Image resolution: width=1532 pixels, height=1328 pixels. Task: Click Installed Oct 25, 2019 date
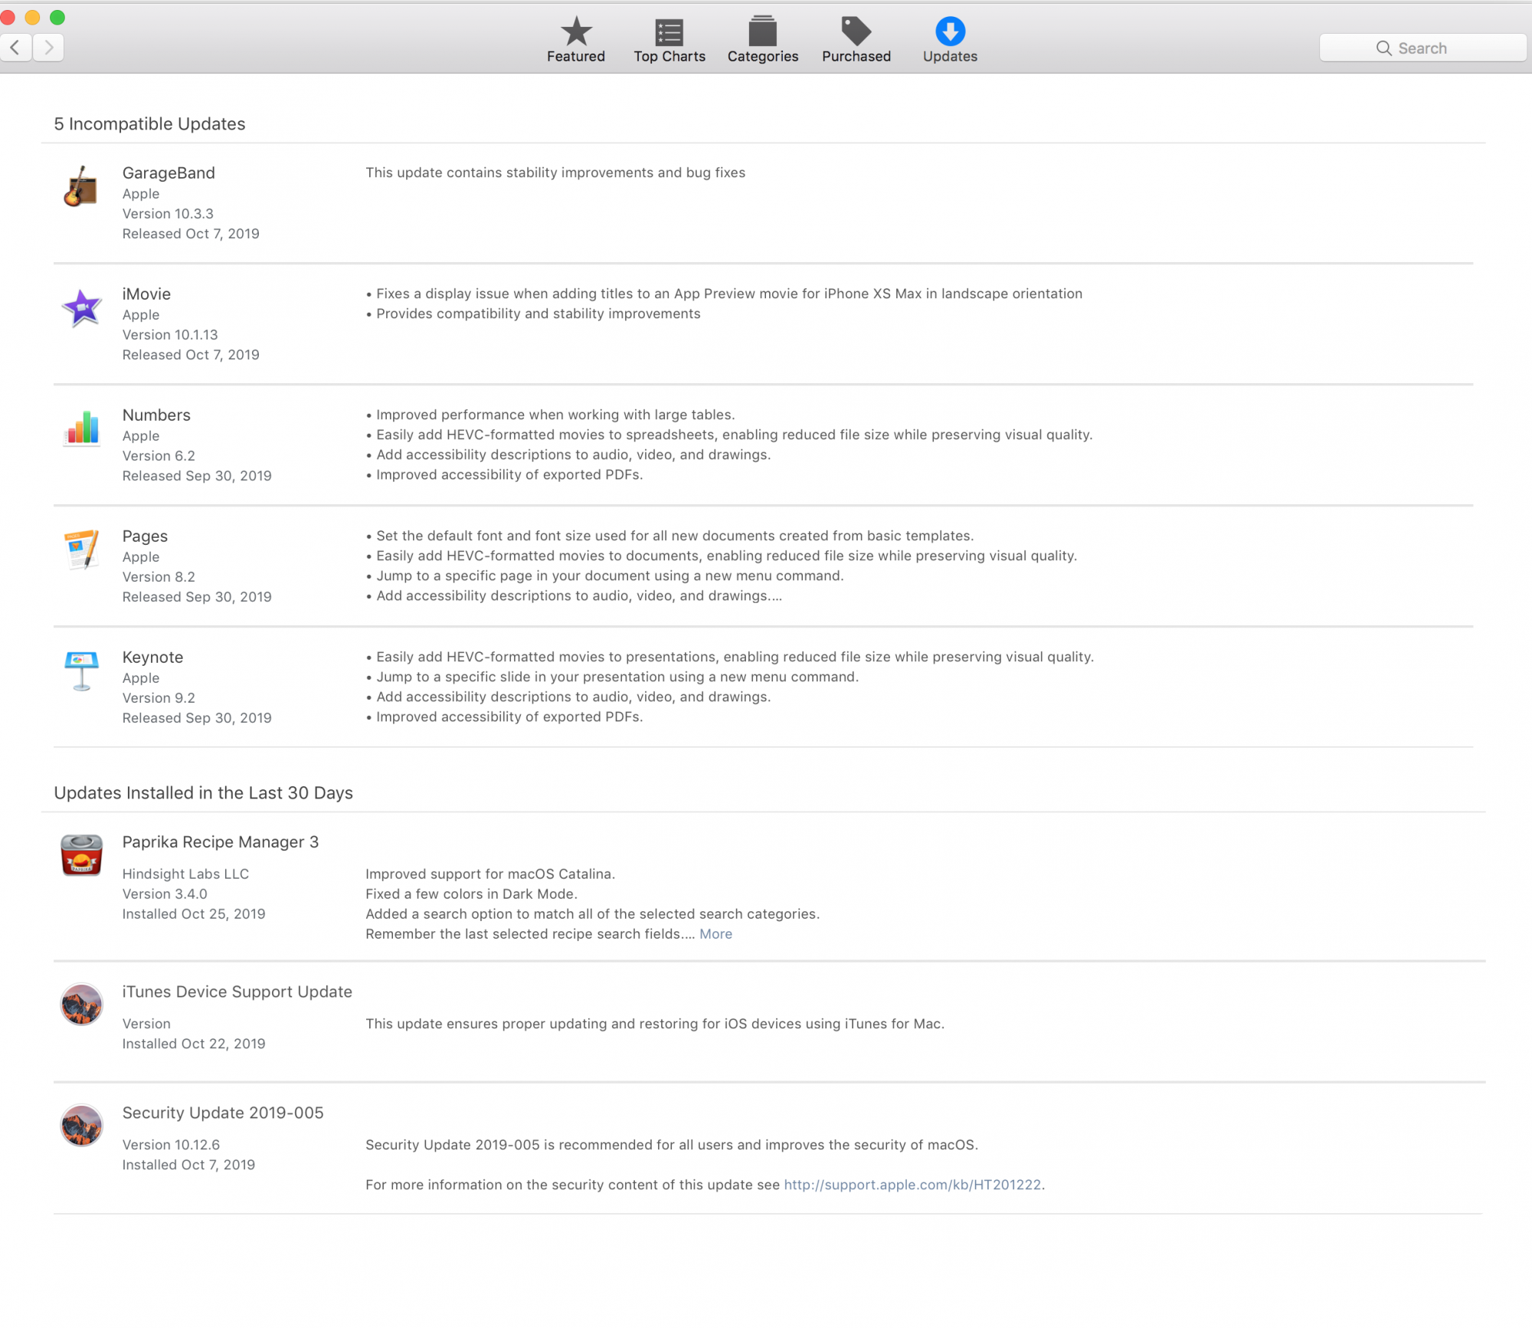pos(194,914)
